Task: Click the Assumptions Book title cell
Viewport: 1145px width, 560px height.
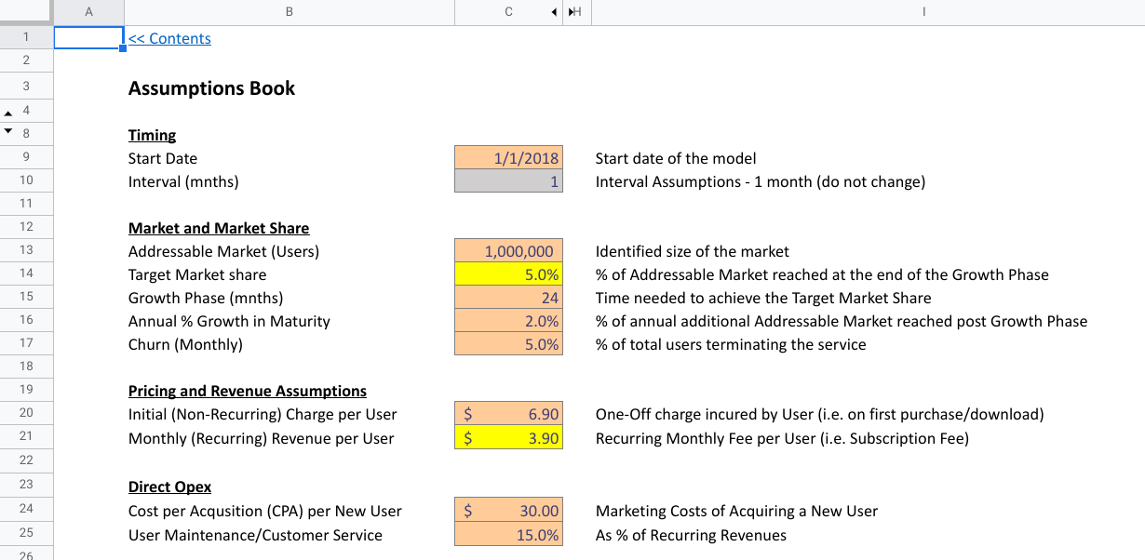Action: tap(211, 87)
